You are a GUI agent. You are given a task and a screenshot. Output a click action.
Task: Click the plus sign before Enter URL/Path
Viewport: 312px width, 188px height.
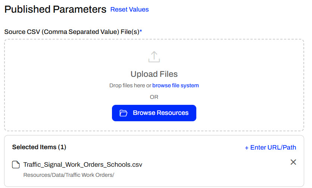click(247, 148)
